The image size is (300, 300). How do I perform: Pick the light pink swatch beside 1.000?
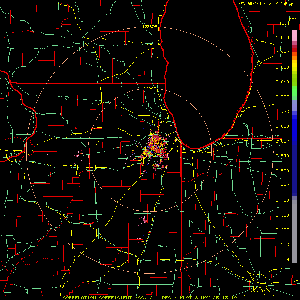coord(294,36)
